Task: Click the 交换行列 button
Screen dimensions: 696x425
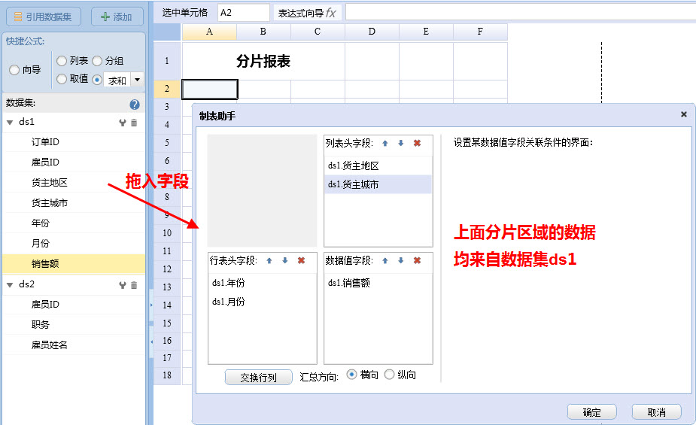Action: pos(258,378)
